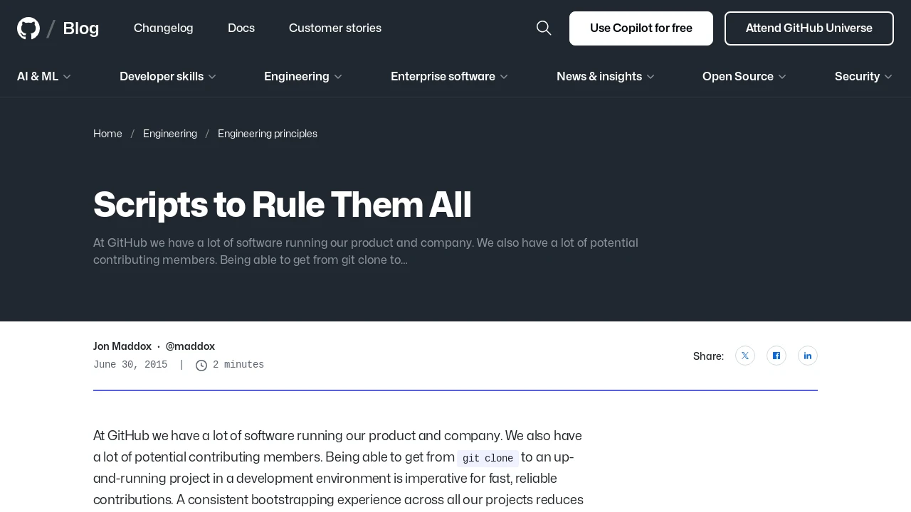
Task: Click Use Copilot for free button
Action: click(641, 28)
